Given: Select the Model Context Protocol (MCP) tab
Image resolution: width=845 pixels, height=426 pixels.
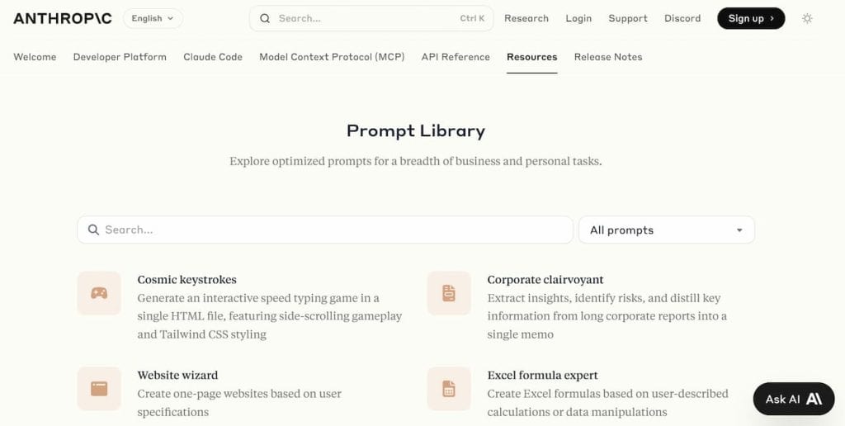Looking at the screenshot, I should point(332,57).
